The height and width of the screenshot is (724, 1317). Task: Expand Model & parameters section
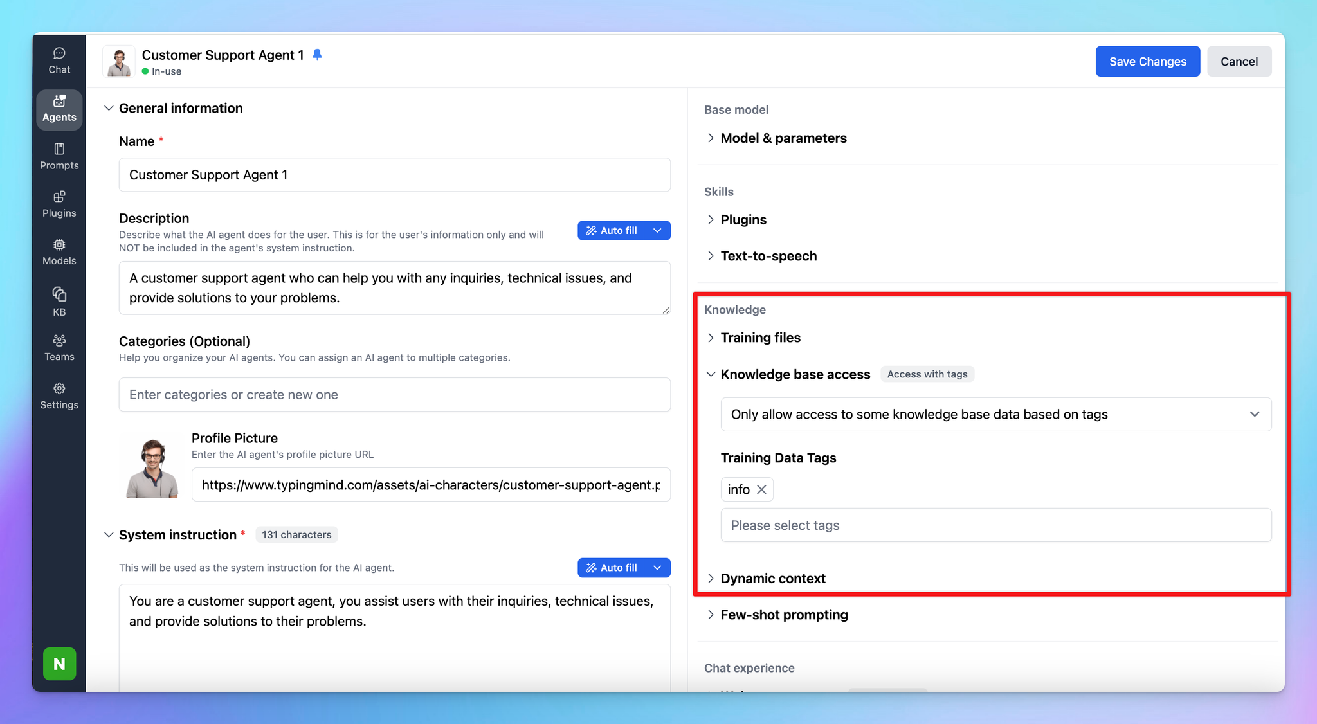(783, 138)
